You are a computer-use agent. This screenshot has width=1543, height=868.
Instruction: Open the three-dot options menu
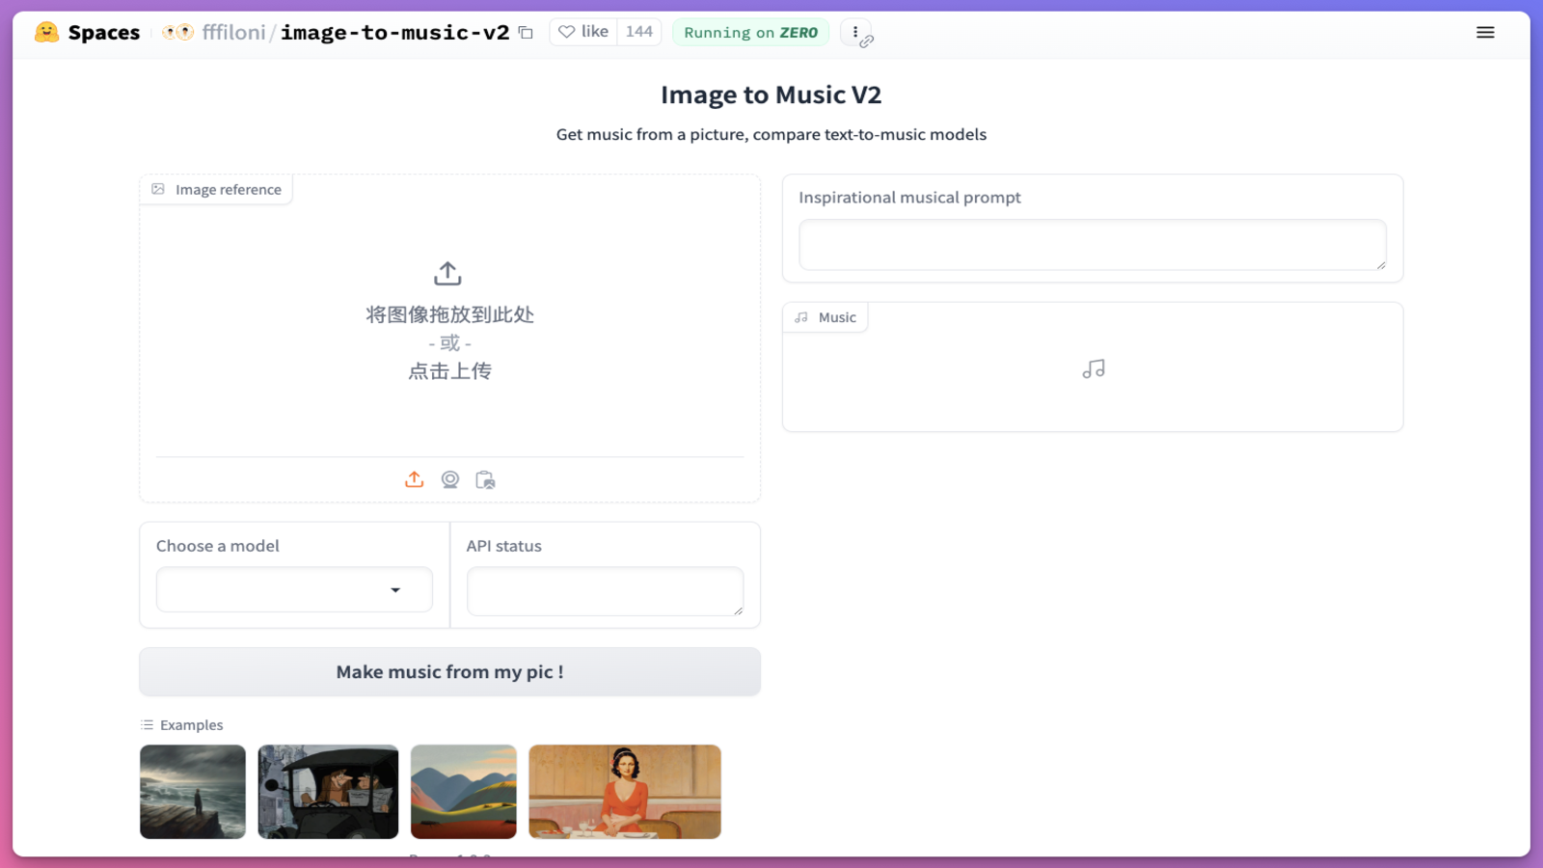pyautogui.click(x=854, y=31)
